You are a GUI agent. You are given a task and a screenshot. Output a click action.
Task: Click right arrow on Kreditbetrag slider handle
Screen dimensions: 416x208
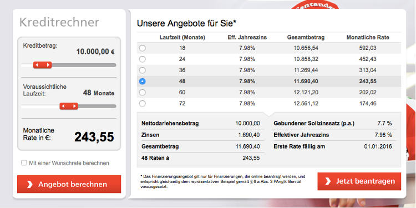48,65
